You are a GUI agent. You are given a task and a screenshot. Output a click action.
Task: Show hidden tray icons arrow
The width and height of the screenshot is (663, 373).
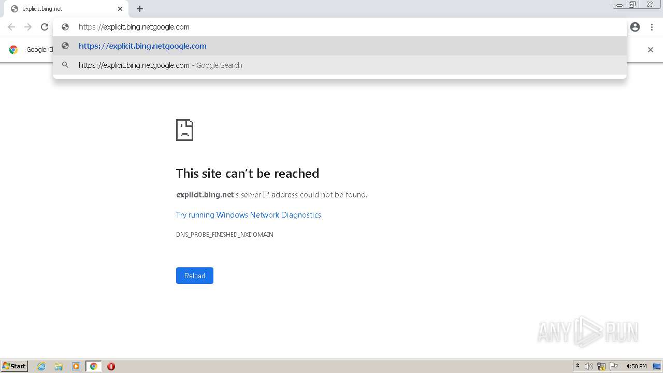[x=578, y=366]
